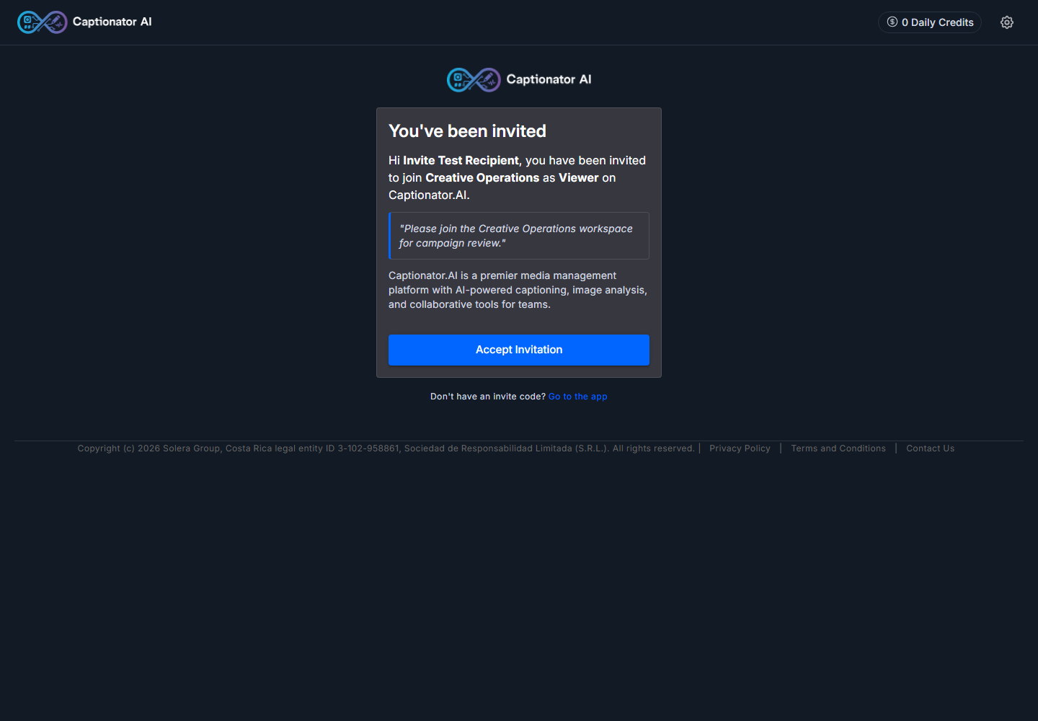1038x721 pixels.
Task: Click the Captionator AI header brand text
Action: click(x=112, y=22)
